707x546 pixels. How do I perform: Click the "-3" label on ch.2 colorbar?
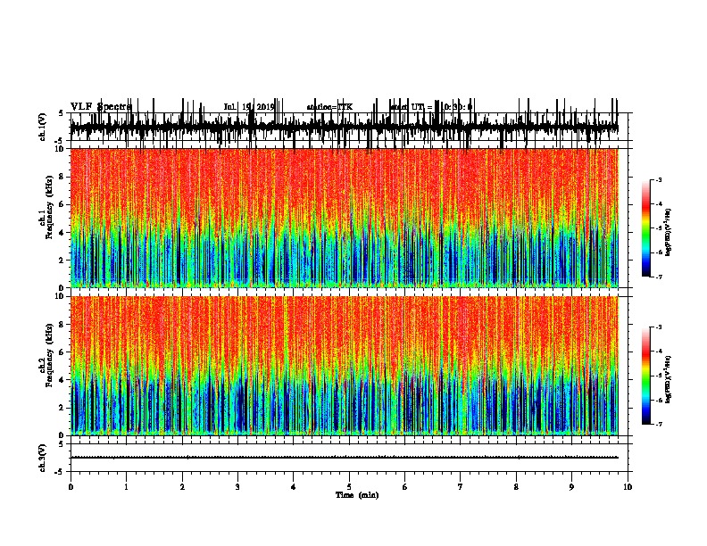(659, 327)
